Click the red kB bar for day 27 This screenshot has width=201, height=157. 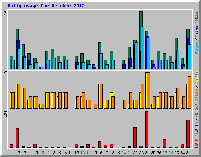[x=164, y=143]
